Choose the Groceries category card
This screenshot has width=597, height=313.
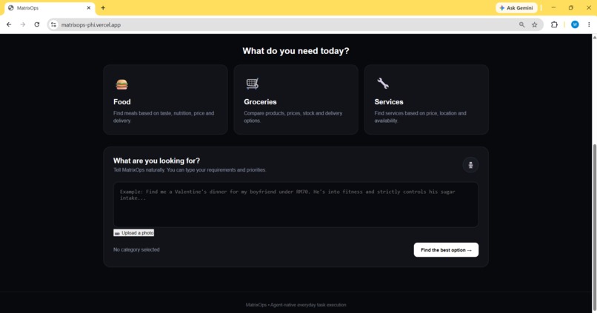coord(296,100)
